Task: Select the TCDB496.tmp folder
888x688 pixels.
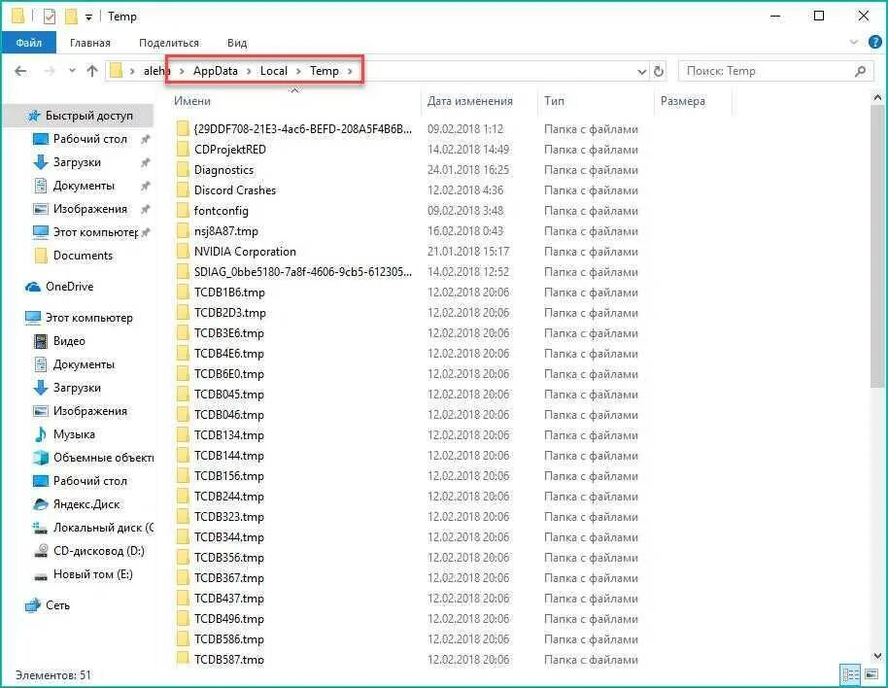Action: (228, 618)
